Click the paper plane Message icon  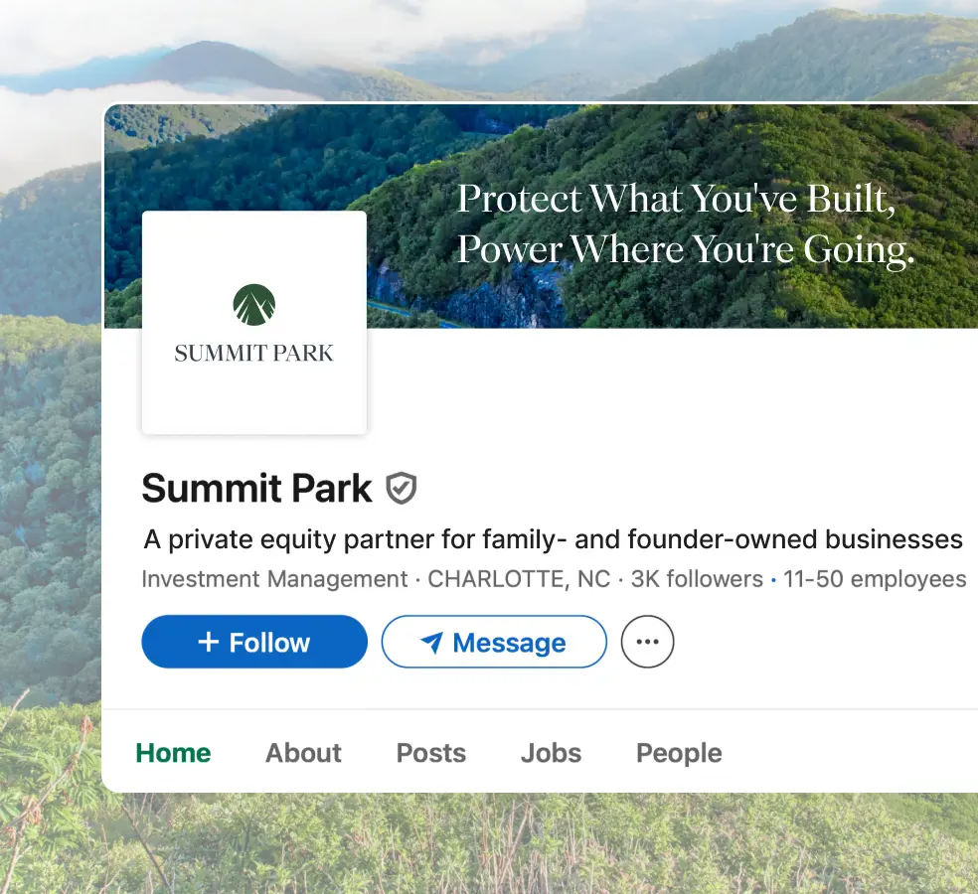[431, 643]
